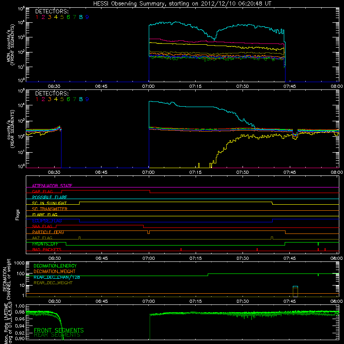Screen dimensions: 344x344
Task: Click '07:30' tick under Flags plot
Action: click(243, 258)
